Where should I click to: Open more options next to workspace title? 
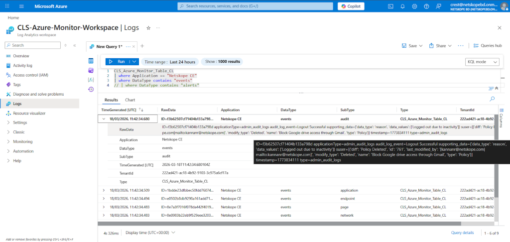[158, 28]
